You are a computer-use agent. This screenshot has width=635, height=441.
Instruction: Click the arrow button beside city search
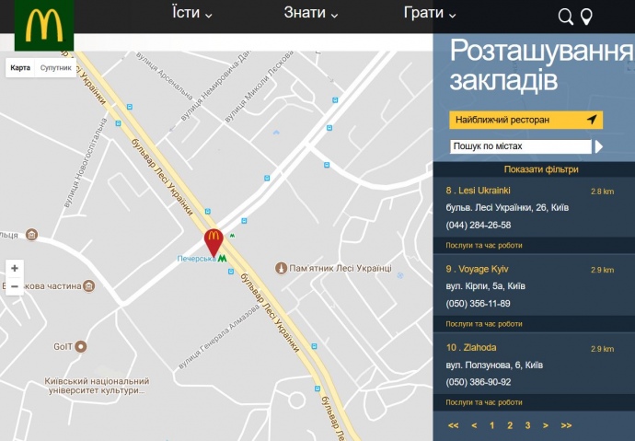click(x=599, y=146)
